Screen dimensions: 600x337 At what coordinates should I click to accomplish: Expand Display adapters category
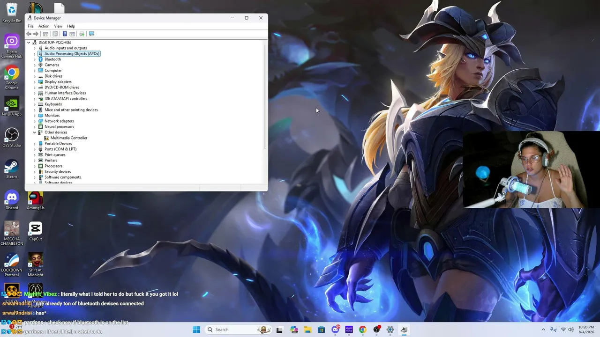tap(34, 82)
